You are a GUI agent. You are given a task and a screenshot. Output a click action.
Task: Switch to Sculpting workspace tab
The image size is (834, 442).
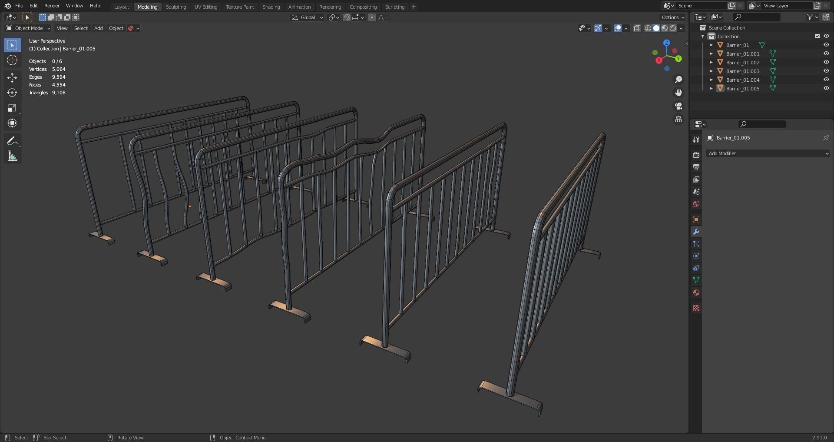pyautogui.click(x=176, y=7)
